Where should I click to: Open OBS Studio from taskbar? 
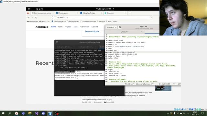click(x=57, y=113)
